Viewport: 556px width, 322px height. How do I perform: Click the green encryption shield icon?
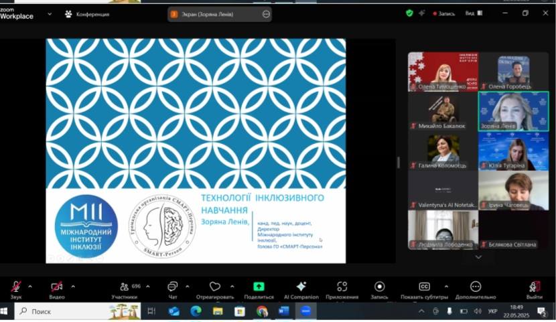tap(409, 13)
